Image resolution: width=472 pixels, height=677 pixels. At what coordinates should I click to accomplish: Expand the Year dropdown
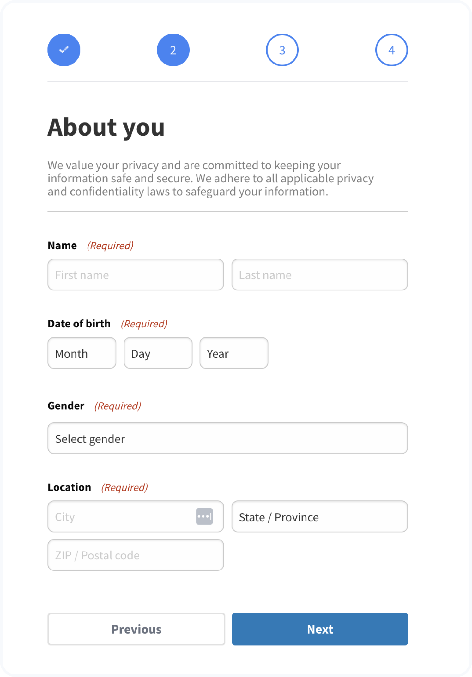[234, 353]
